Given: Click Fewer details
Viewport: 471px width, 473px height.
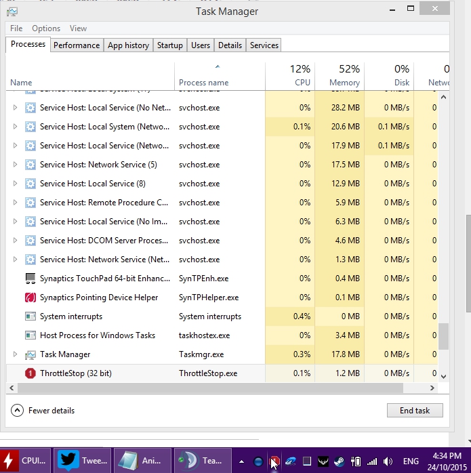Looking at the screenshot, I should click(x=43, y=411).
